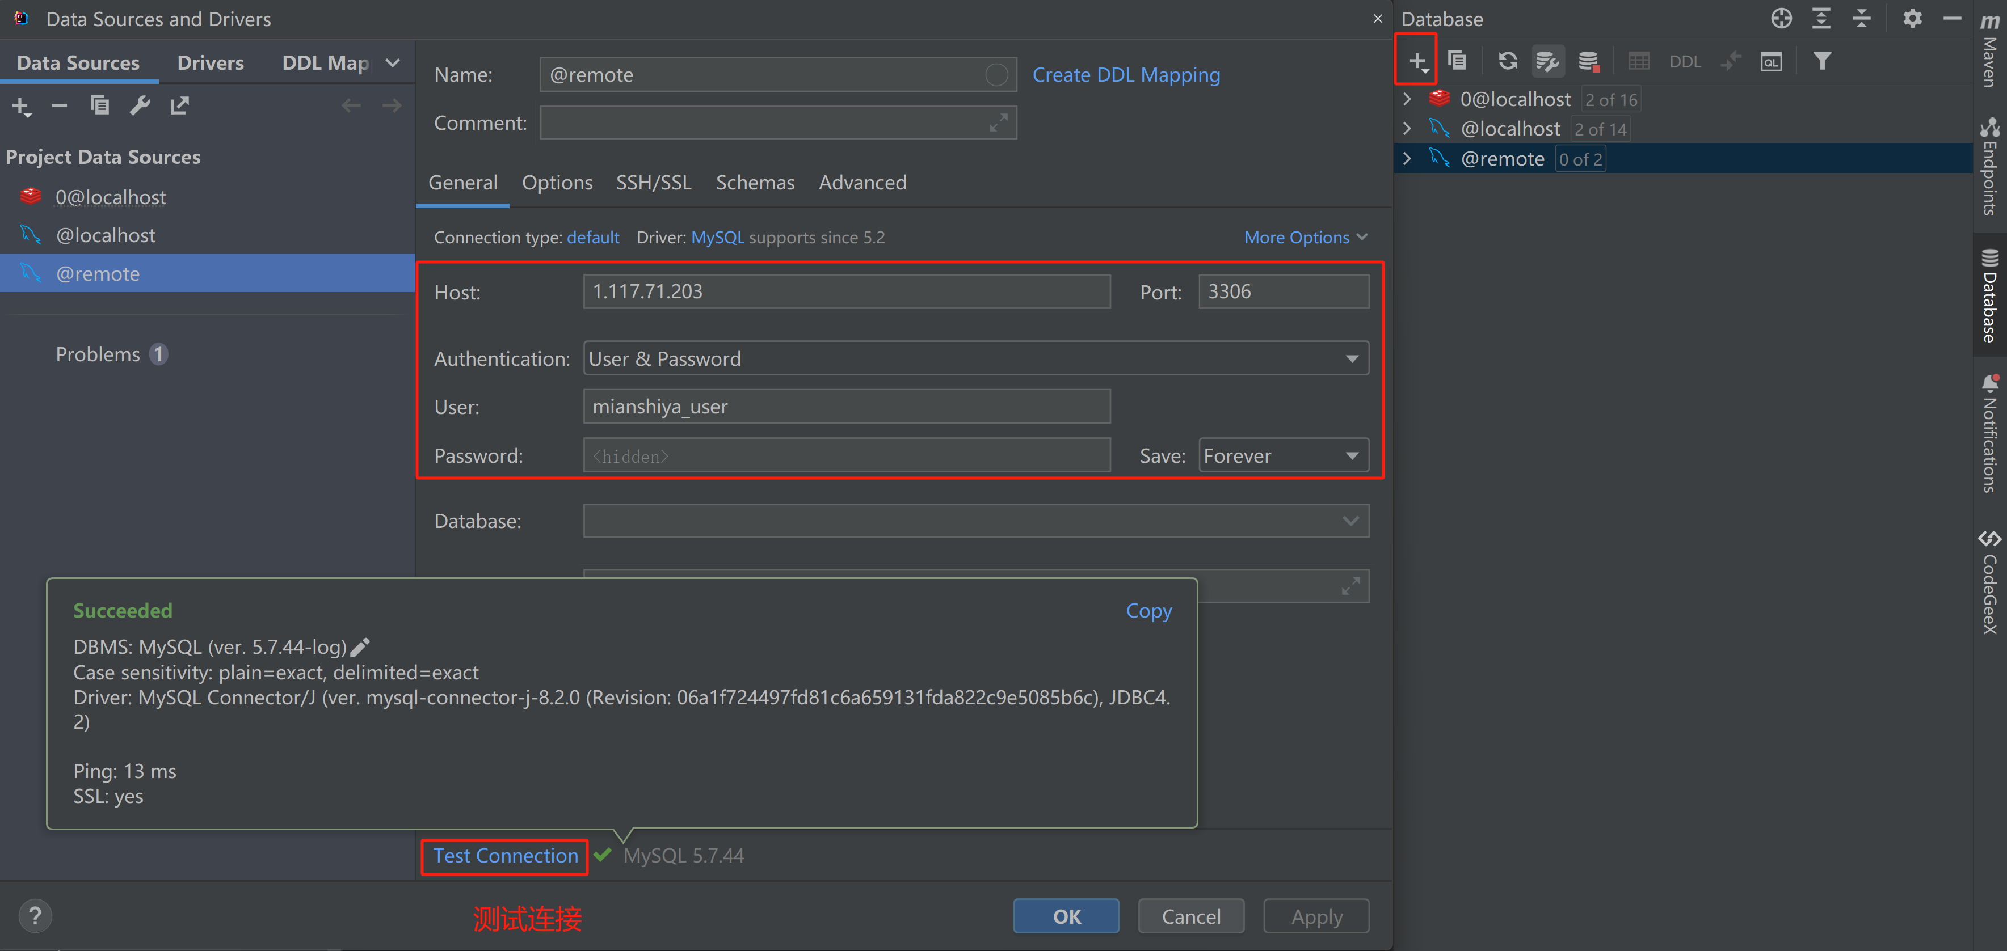Switch to the Drivers tab
Image resolution: width=2007 pixels, height=951 pixels.
211,62
